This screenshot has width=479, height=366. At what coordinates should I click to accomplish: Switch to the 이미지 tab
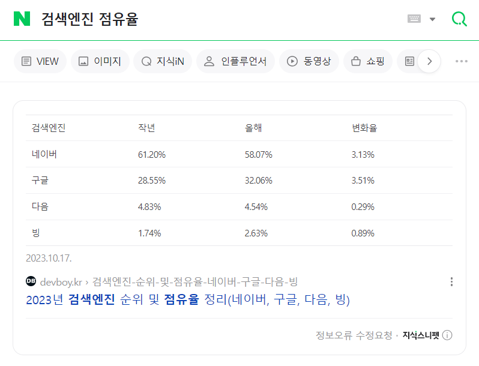100,61
